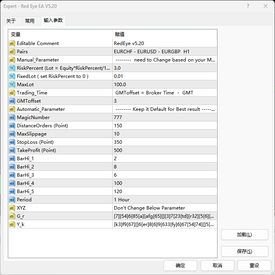275x275 pixels.
Task: Open the 常用 tab
Action: pos(30,21)
